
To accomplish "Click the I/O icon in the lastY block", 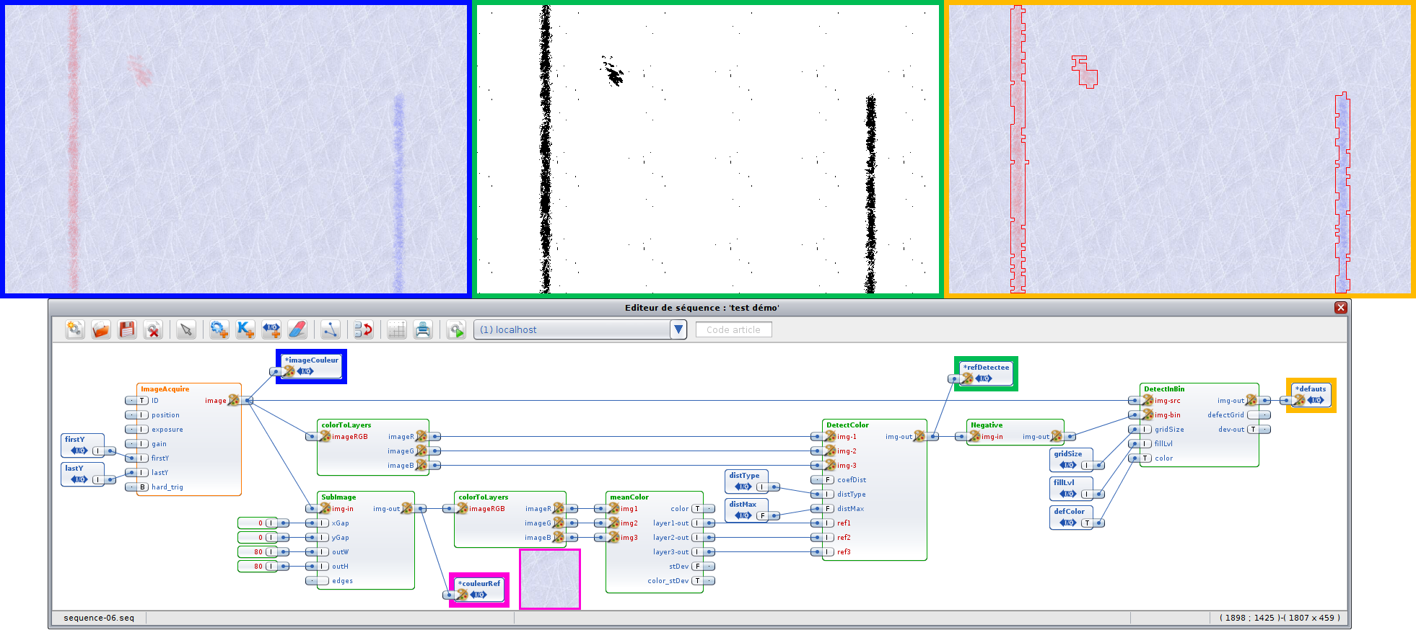I will point(79,479).
